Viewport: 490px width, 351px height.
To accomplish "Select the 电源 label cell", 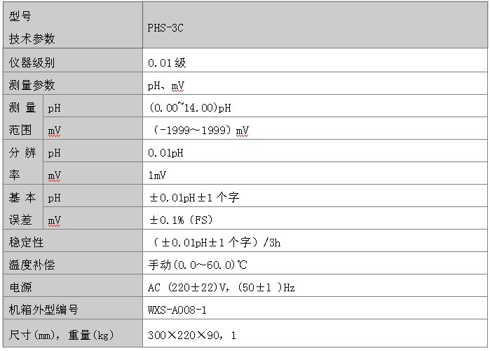I will point(21,287).
